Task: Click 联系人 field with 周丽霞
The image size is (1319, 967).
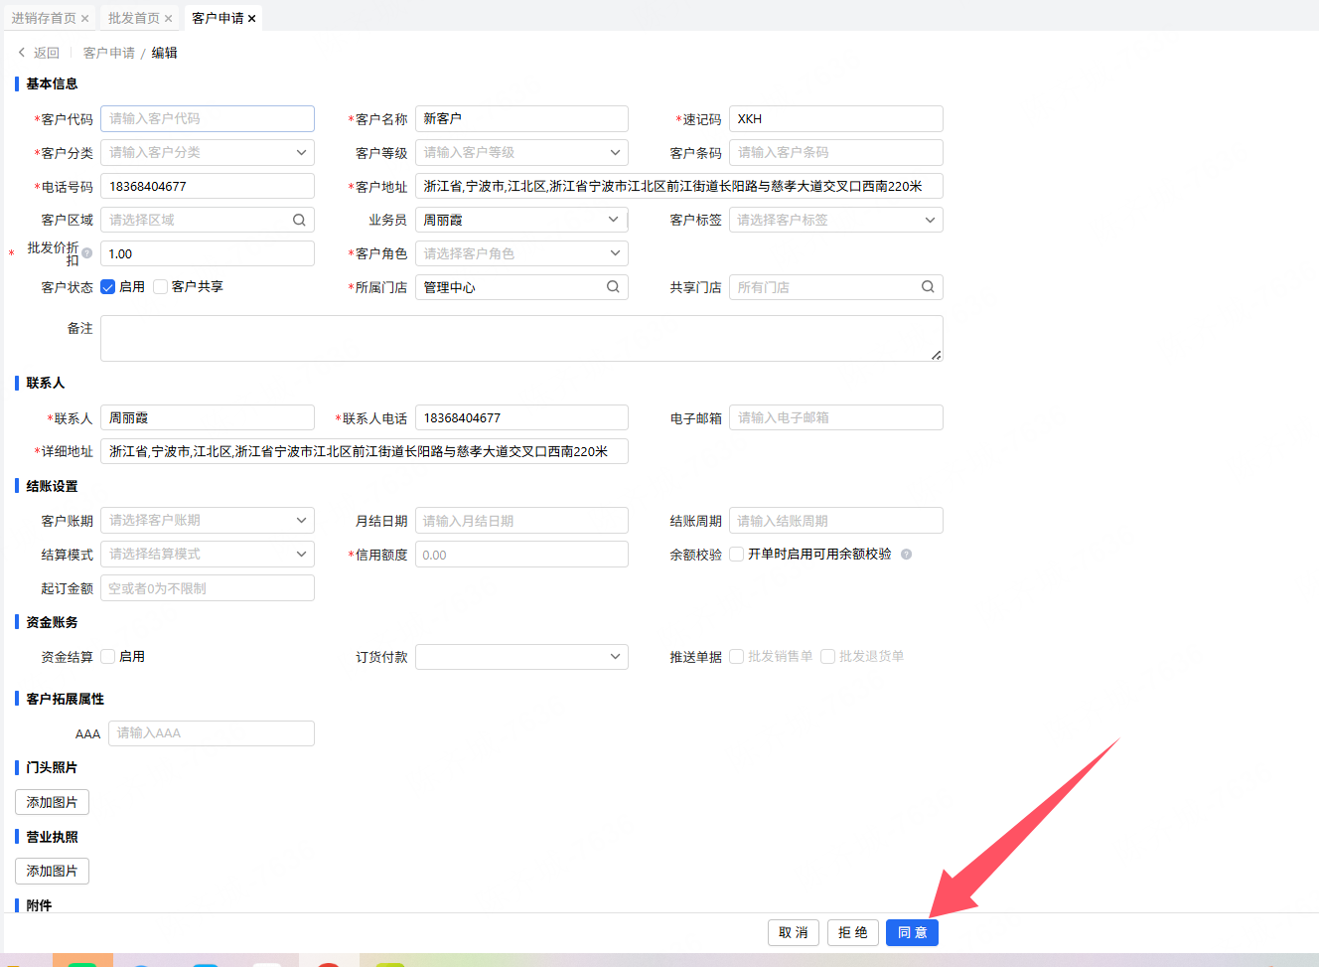Action: click(x=208, y=417)
